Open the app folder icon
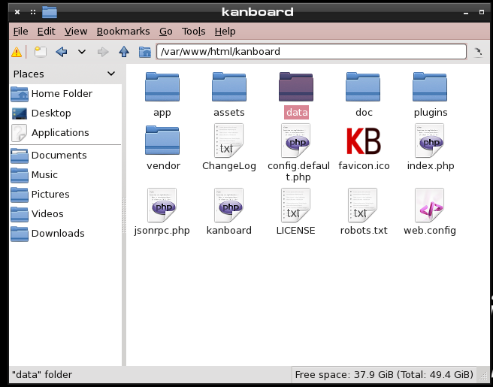The width and height of the screenshot is (493, 387). tap(162, 87)
